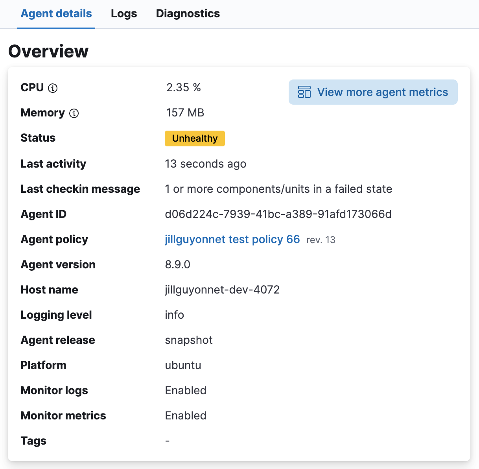Image resolution: width=479 pixels, height=469 pixels.
Task: Click the host name jillguyonnet-dev-4072
Action: (x=222, y=290)
